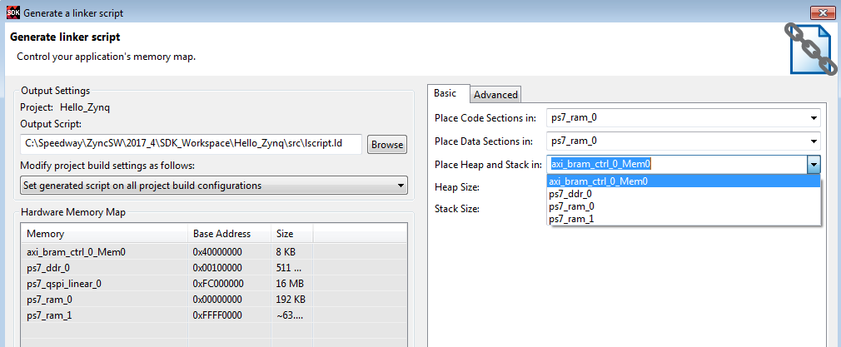Collapse the Heap and Stack dropdown arrow
This screenshot has height=347, width=841.
coord(813,165)
